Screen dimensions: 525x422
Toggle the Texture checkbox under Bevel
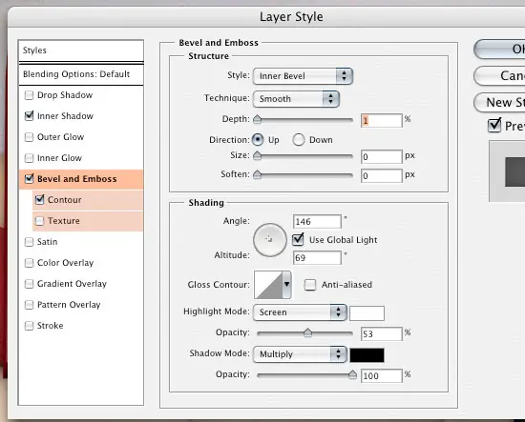39,221
